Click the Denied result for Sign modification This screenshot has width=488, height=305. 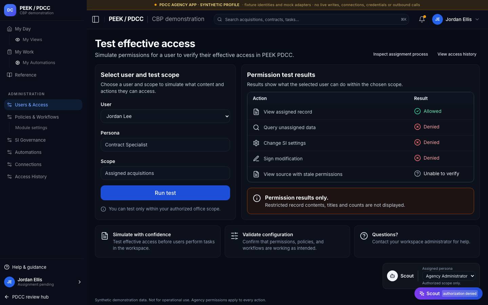[x=427, y=158]
